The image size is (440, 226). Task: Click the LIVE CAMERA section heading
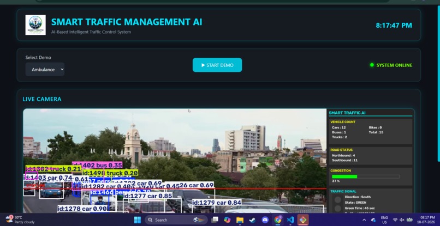[x=42, y=99]
